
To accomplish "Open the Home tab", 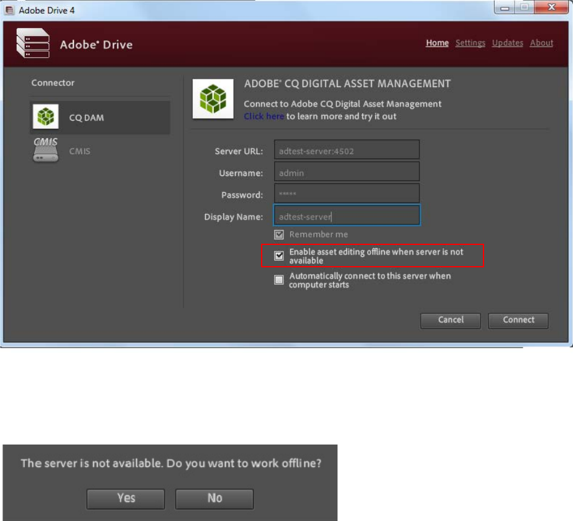I will pyautogui.click(x=437, y=43).
